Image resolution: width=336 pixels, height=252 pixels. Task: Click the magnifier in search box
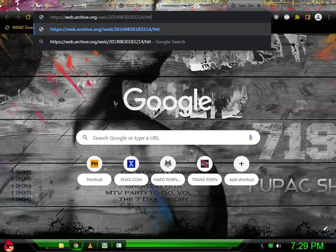(85, 137)
